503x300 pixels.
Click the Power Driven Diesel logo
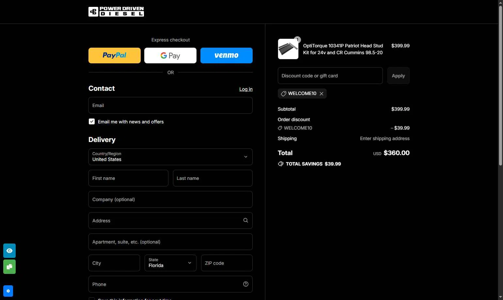click(x=116, y=12)
